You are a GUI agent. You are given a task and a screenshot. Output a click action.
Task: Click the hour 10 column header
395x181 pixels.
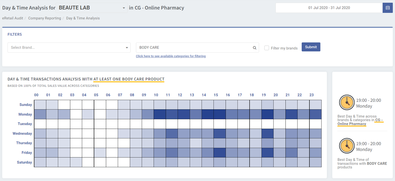[x=156, y=95]
